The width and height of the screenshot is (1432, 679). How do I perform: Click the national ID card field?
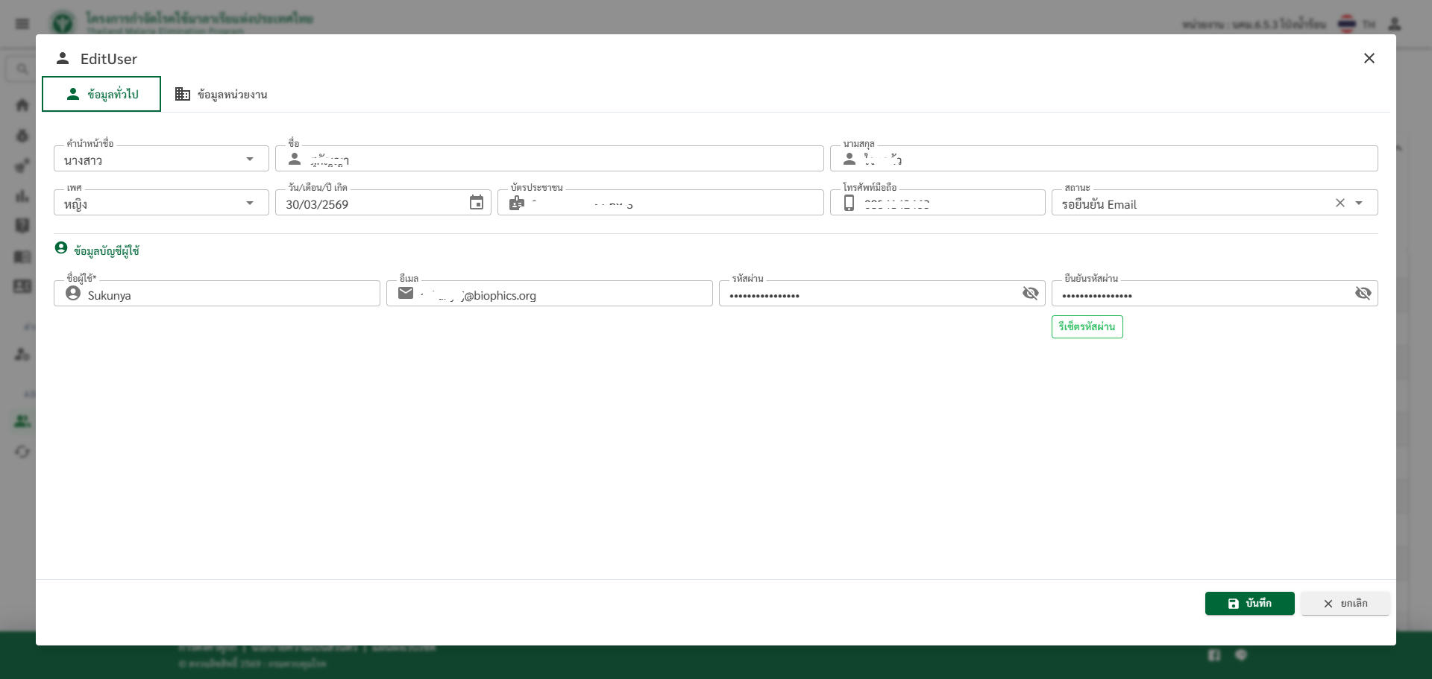(671, 203)
